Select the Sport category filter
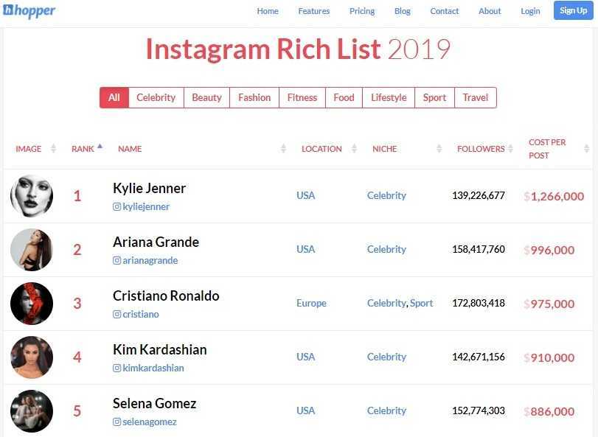598x437 pixels. [x=434, y=97]
